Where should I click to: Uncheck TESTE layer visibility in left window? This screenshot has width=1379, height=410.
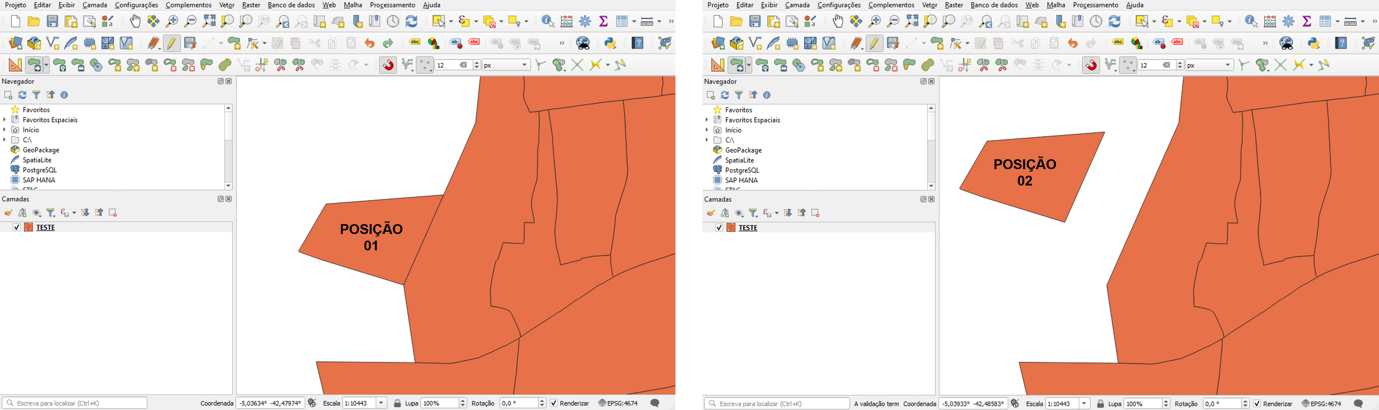[x=17, y=227]
